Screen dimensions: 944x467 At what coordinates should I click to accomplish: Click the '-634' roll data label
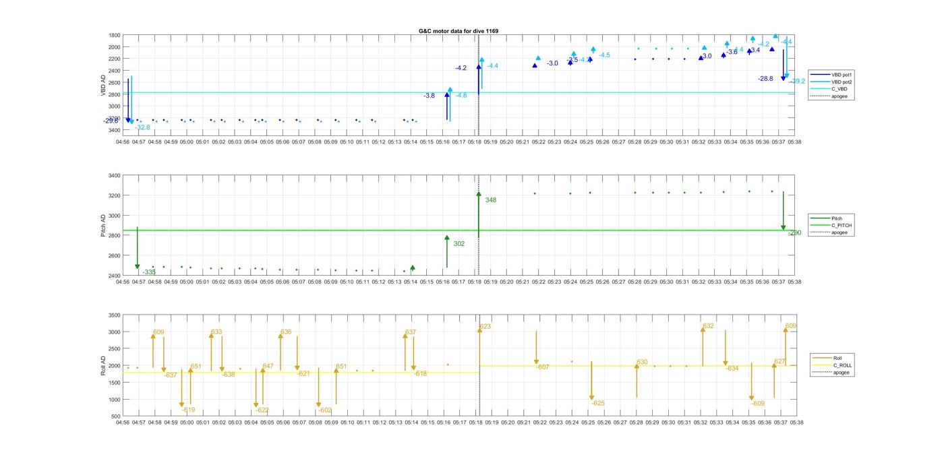pyautogui.click(x=732, y=369)
